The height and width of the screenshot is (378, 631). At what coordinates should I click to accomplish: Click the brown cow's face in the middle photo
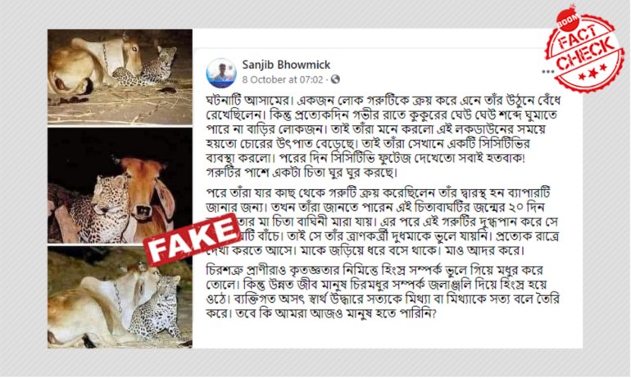click(x=140, y=190)
